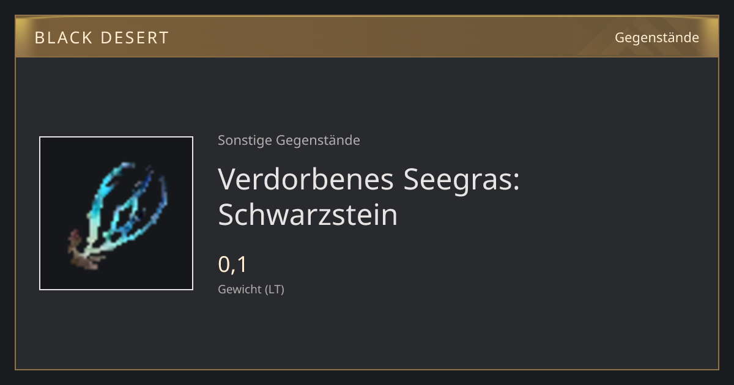Click the Verdorbenes Seegras: Schwarzstein item title
Image resolution: width=734 pixels, height=385 pixels.
click(369, 196)
